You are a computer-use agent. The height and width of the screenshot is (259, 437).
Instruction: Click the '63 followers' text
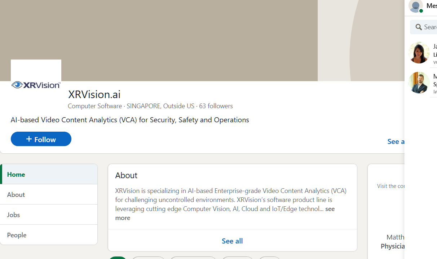[x=216, y=106]
